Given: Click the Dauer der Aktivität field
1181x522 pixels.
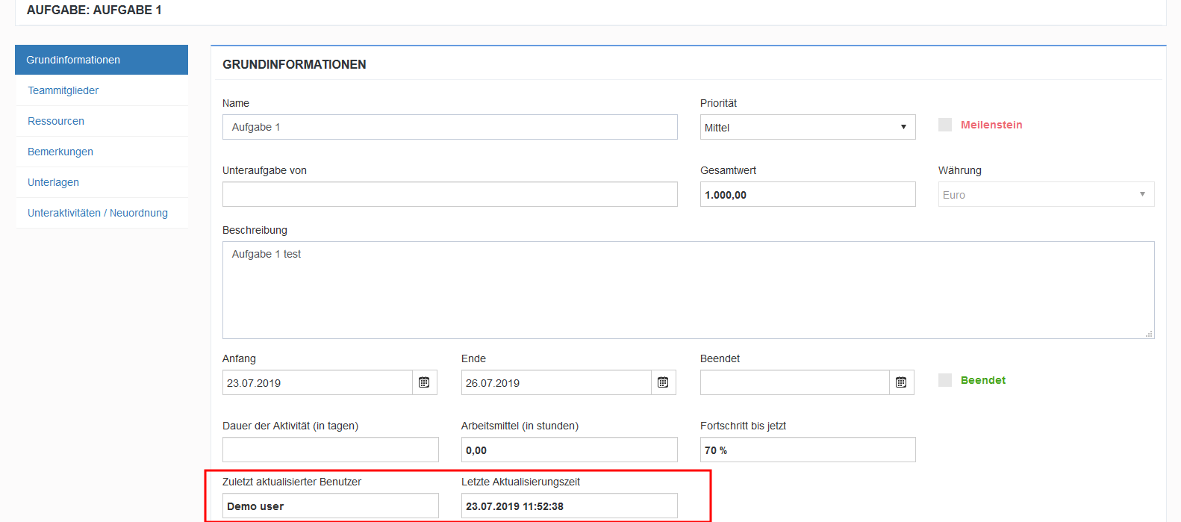Looking at the screenshot, I should (331, 450).
